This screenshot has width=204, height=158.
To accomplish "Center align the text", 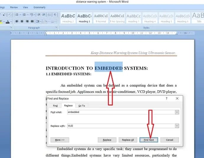I will 22,21.
